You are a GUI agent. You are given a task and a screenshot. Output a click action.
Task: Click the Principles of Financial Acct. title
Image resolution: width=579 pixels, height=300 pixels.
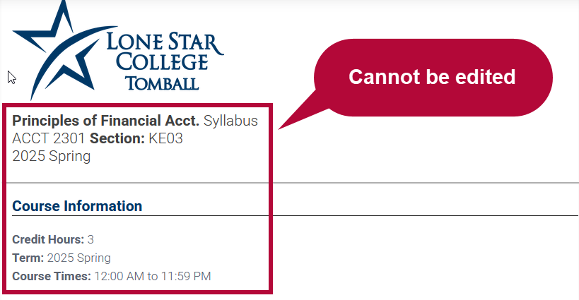pos(105,121)
